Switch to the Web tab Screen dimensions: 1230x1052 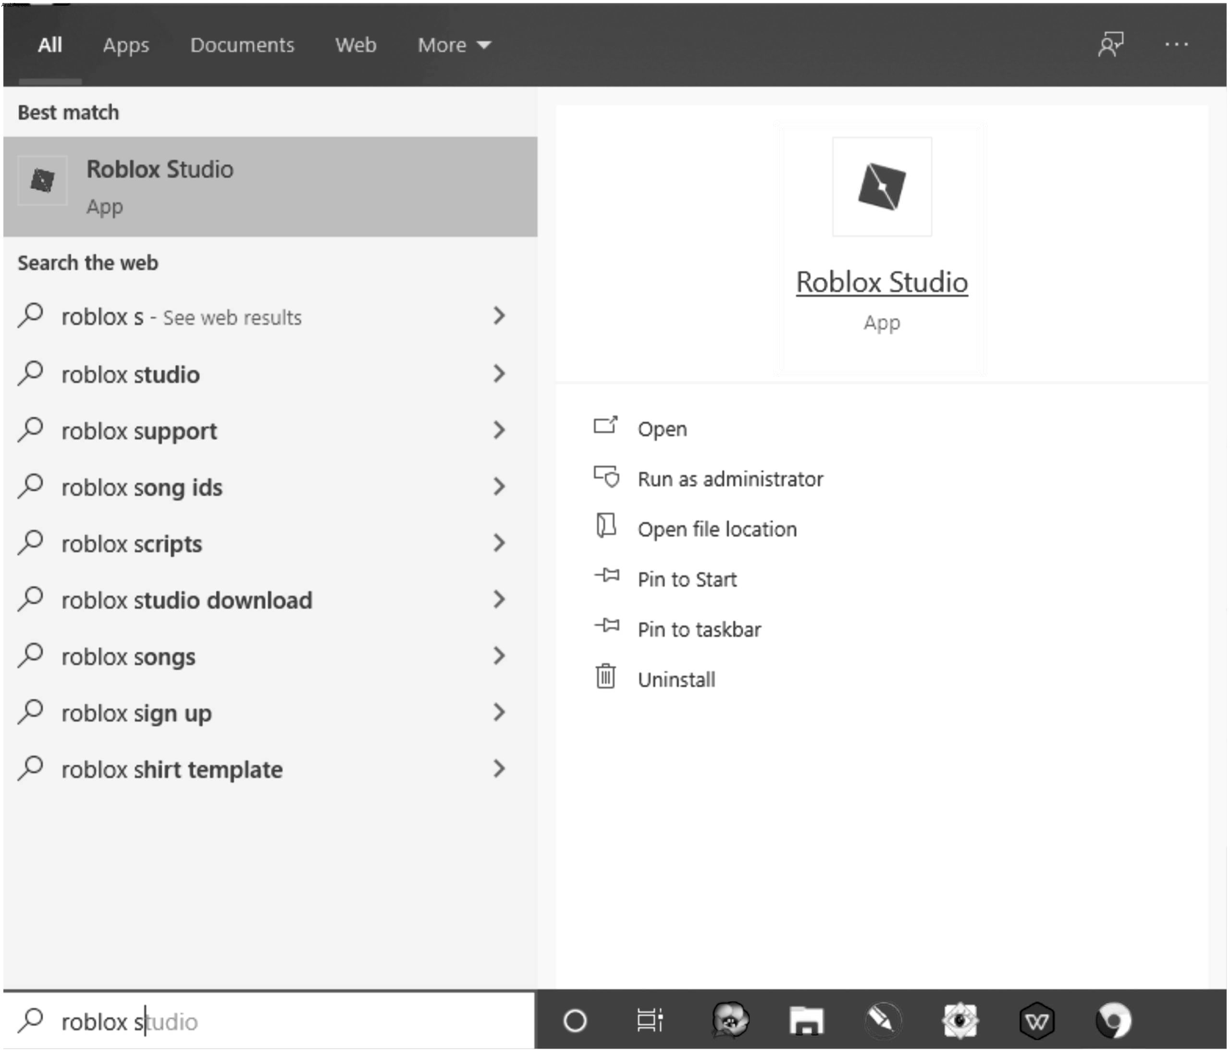(x=356, y=45)
